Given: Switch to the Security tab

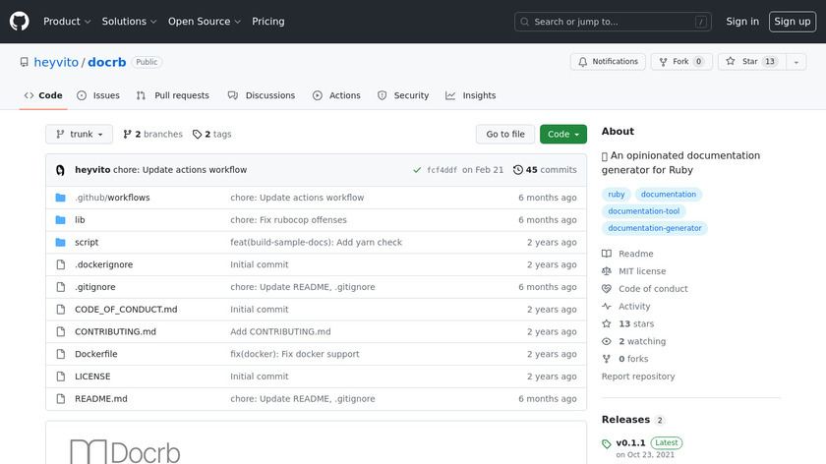Looking at the screenshot, I should (x=403, y=95).
